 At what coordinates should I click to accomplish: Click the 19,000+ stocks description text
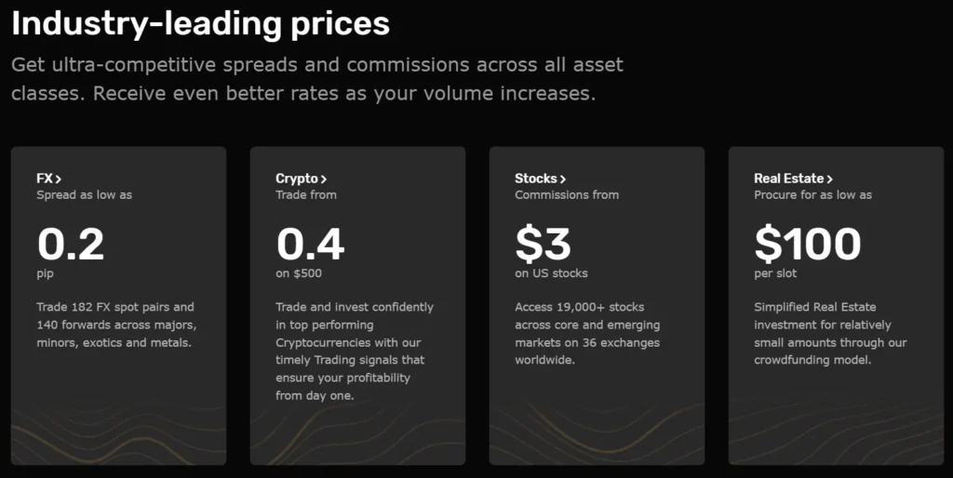[587, 333]
